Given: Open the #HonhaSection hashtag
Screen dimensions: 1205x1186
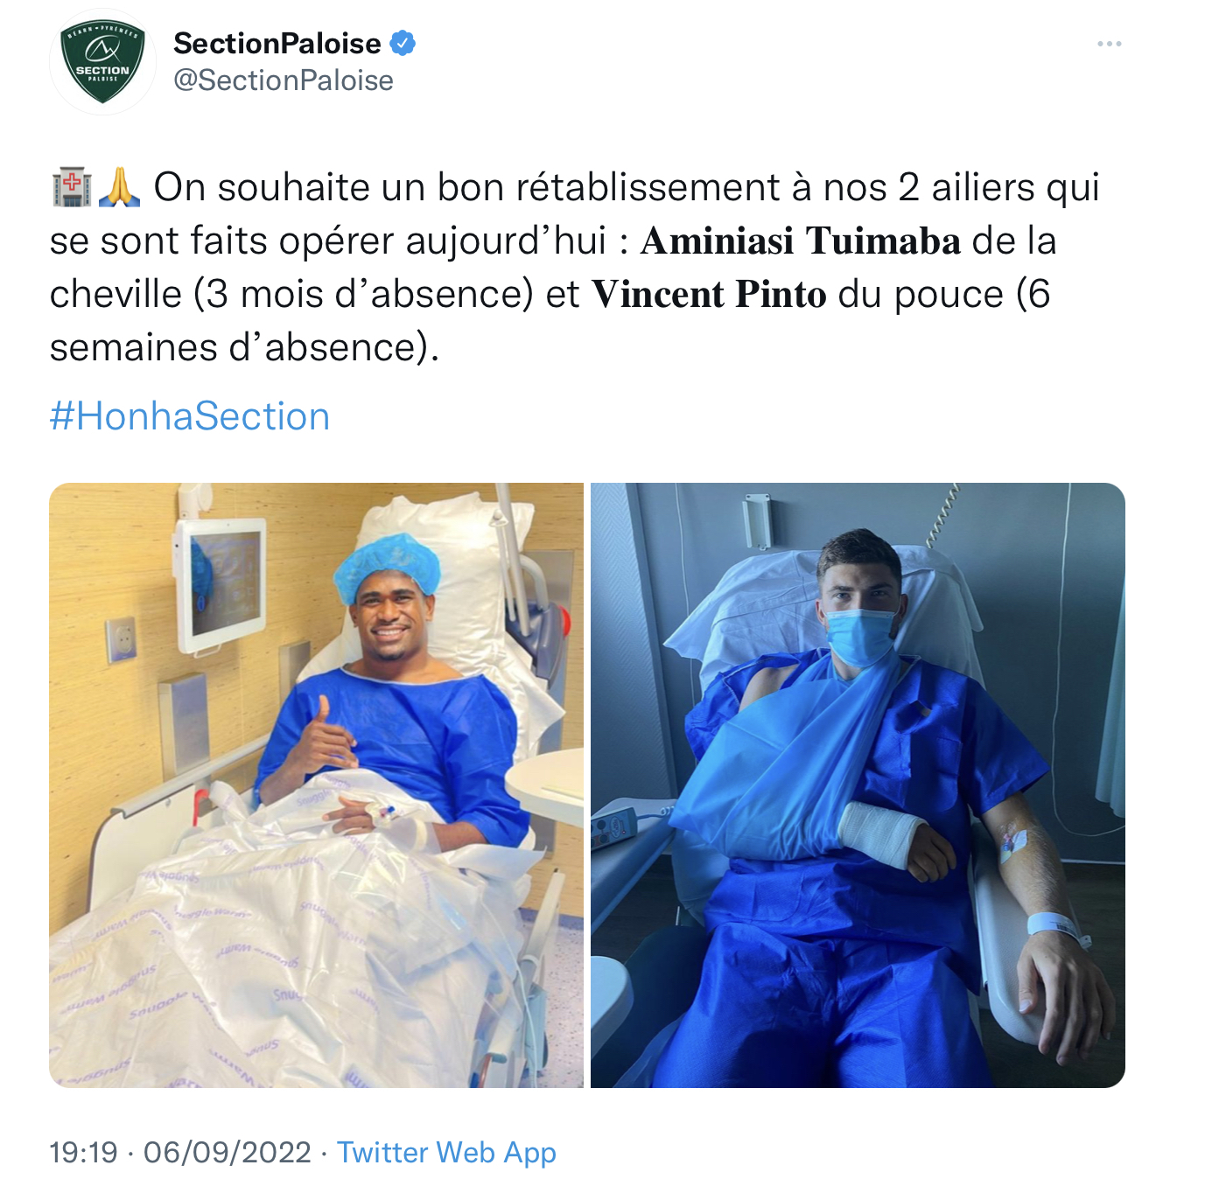Looking at the screenshot, I should (190, 416).
